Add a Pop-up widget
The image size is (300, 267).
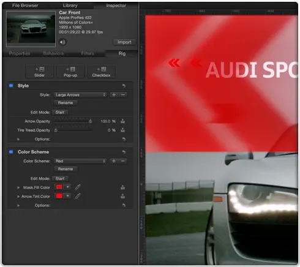[70, 72]
